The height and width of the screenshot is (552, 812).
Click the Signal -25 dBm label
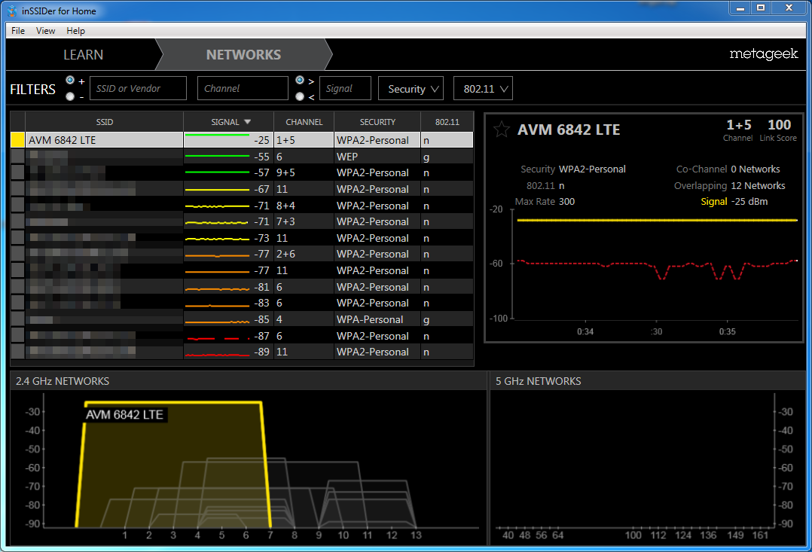[734, 201]
